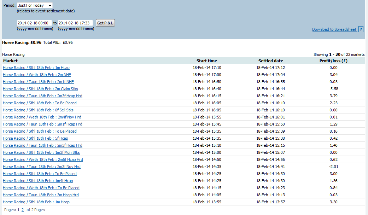Open the Weth 2m6f Hcap Hrd market
This screenshot has height=215, width=368.
43,159
